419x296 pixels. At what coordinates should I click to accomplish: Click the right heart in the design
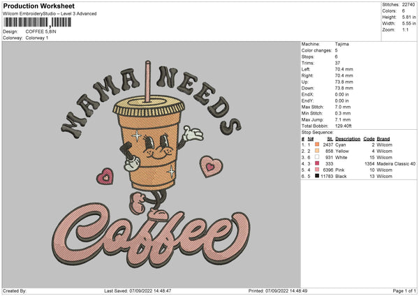pyautogui.click(x=209, y=165)
